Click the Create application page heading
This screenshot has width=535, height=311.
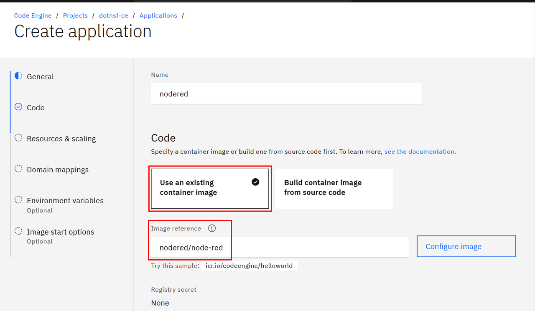(x=83, y=32)
